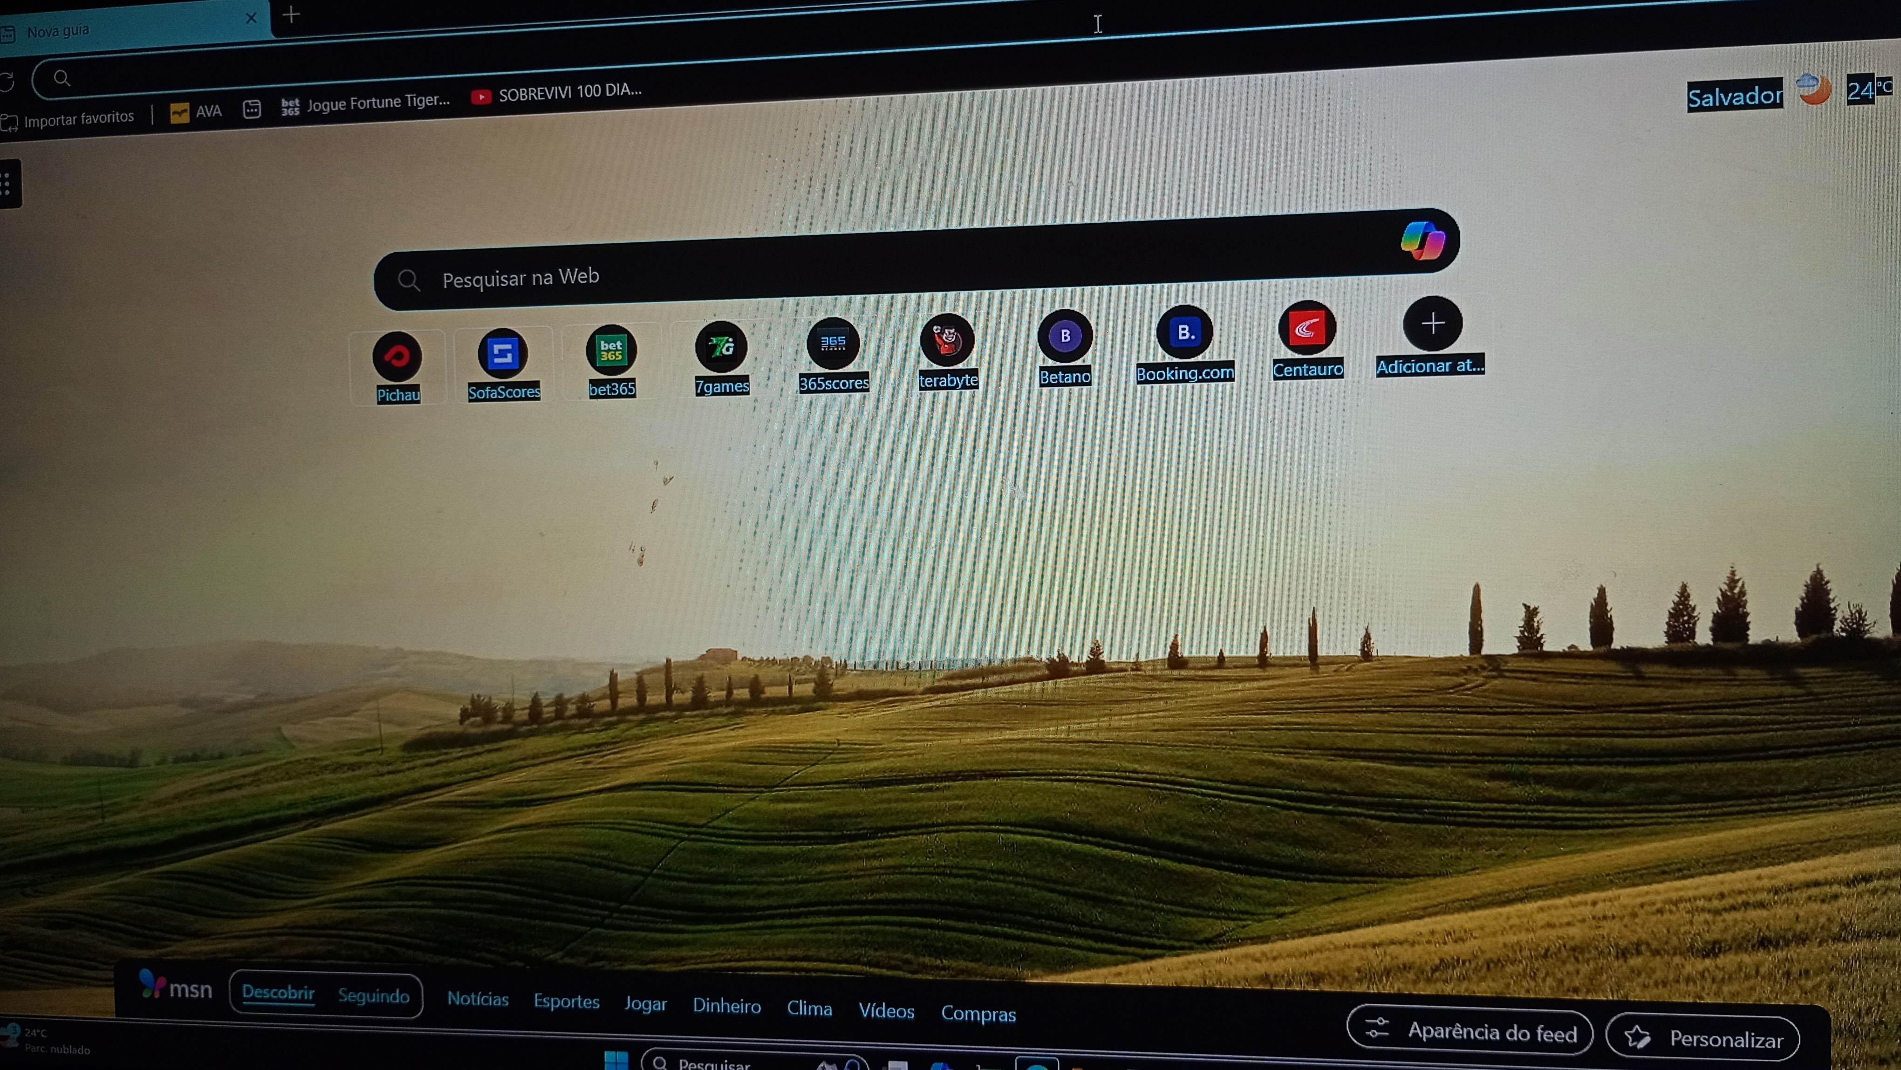1901x1070 pixels.
Task: Open the unnamed bookmark icon after AVA
Action: pyautogui.click(x=252, y=109)
